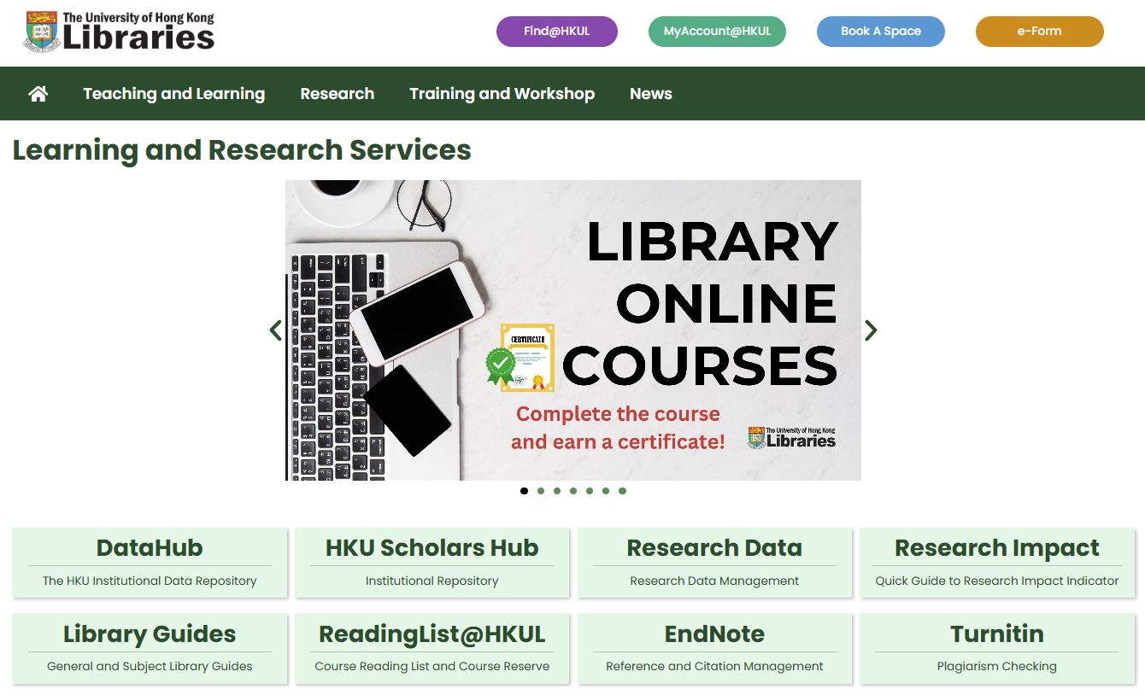Viewport: 1145px width, 695px height.
Task: Browse the Library Guides
Action: tap(150, 649)
